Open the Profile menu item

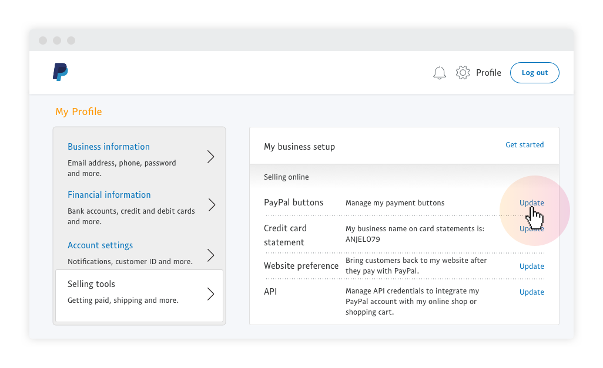488,73
